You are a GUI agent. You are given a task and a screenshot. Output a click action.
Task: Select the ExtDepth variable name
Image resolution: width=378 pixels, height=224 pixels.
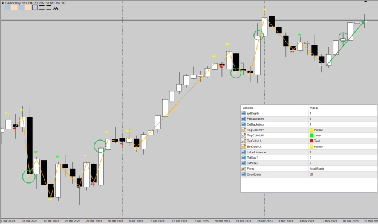253,114
